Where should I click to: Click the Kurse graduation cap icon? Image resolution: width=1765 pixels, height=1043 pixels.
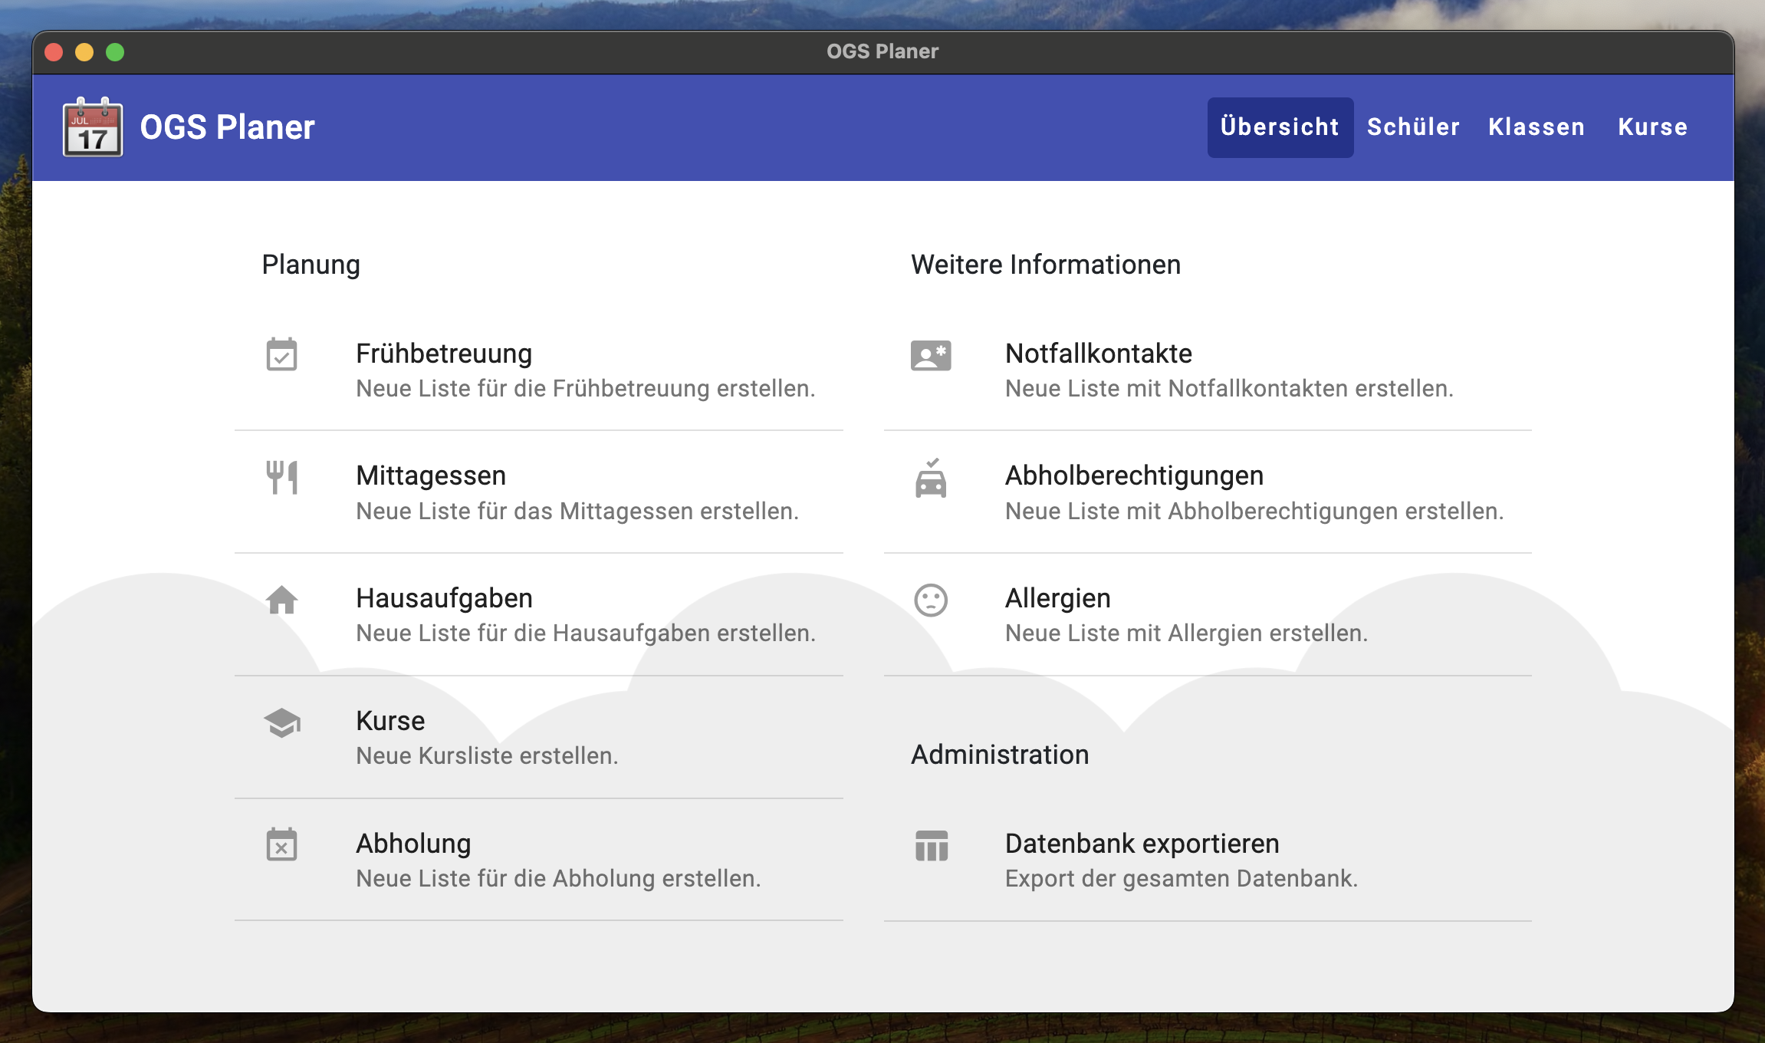(281, 722)
